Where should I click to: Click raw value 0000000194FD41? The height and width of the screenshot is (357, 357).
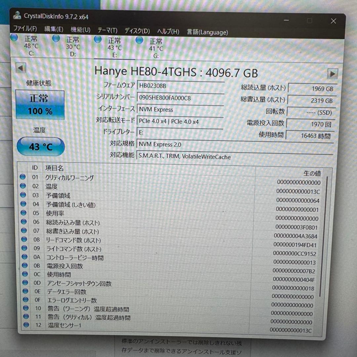pos(295,245)
